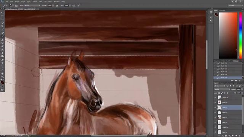Select the Eraser tool
The width and height of the screenshot is (244, 137).
[x=2, y=46]
